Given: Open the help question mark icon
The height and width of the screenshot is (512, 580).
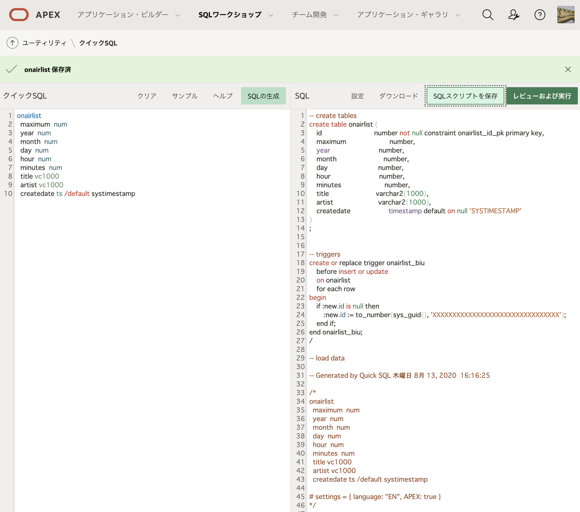Looking at the screenshot, I should 539,15.
